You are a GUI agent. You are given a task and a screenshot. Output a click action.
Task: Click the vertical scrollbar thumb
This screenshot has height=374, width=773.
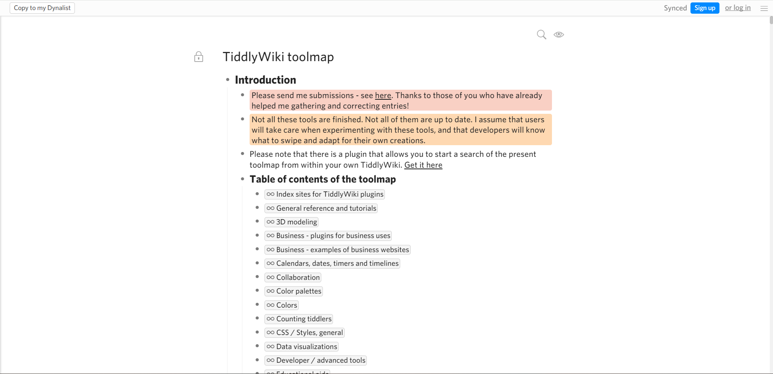tap(771, 20)
